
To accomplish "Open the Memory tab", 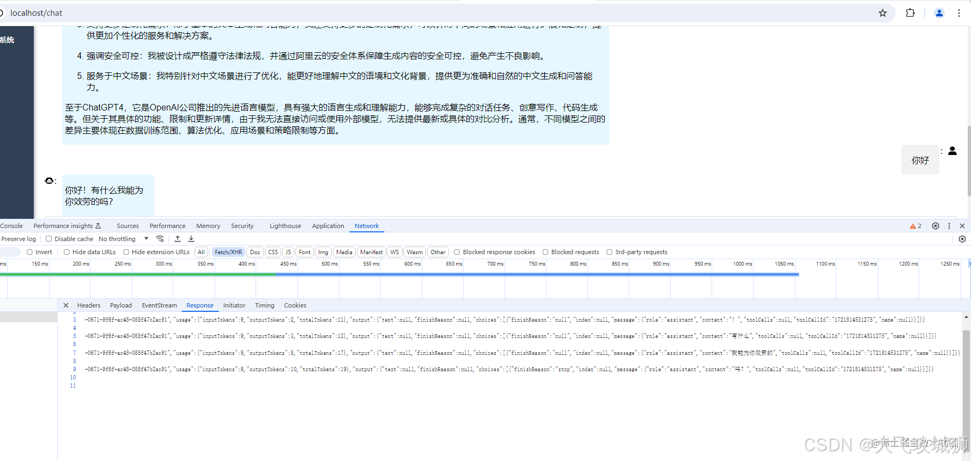I will click(x=208, y=226).
